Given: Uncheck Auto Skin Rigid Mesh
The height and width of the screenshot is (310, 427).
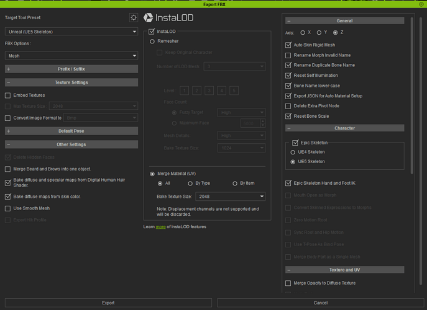Looking at the screenshot, I should tap(288, 45).
